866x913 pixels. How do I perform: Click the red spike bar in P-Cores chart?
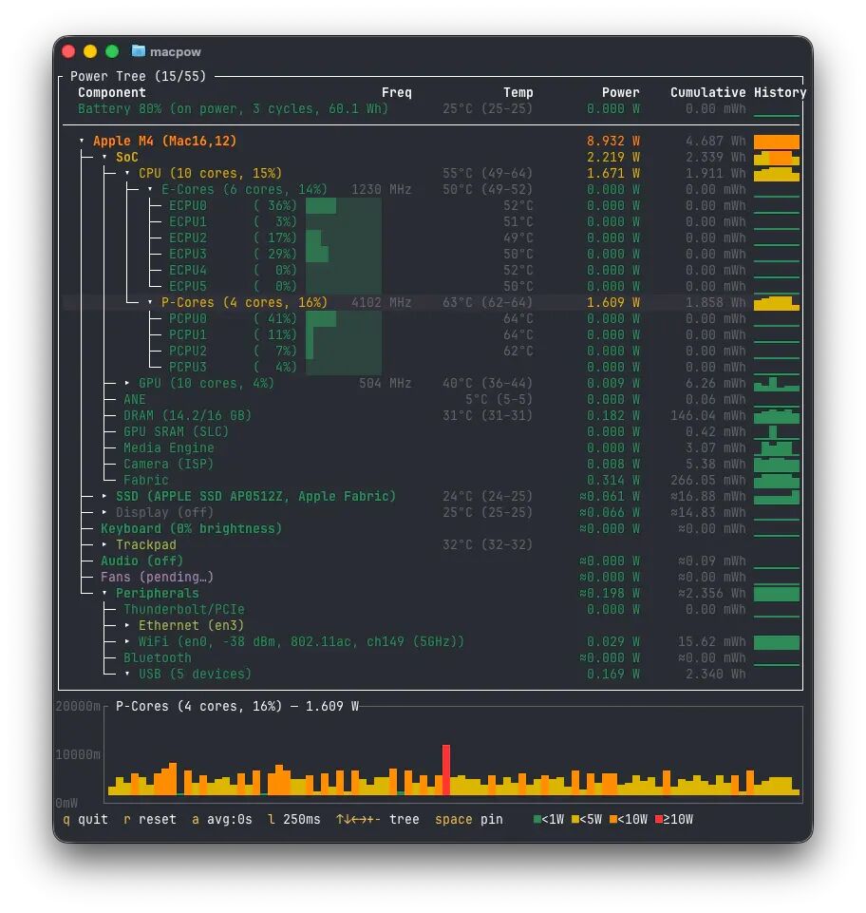click(x=445, y=770)
